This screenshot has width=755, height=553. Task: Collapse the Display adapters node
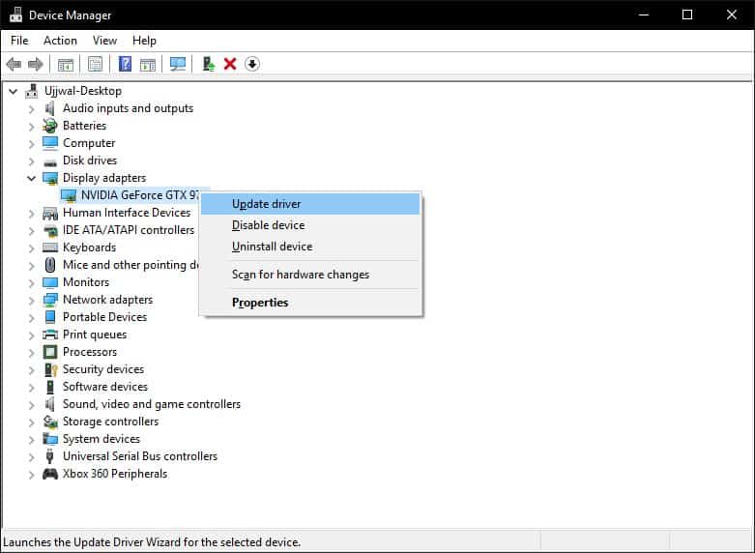(31, 178)
